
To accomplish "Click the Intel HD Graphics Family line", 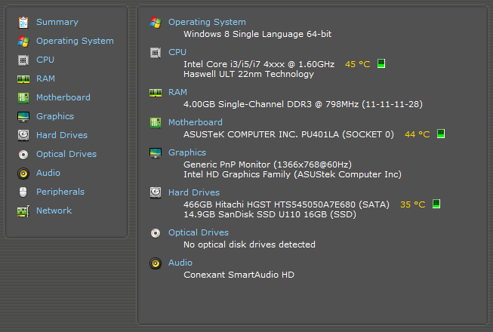I will click(292, 174).
